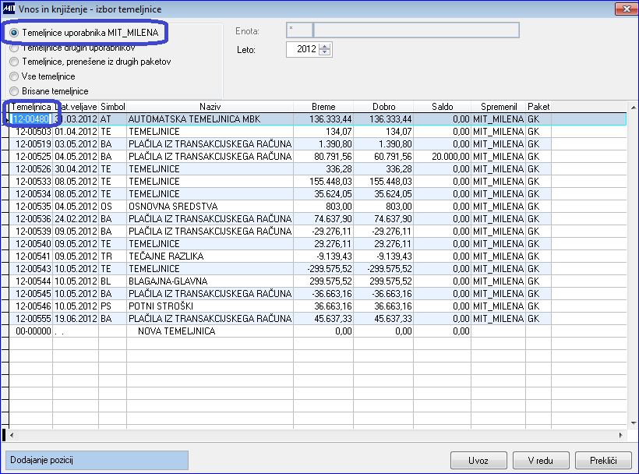Viewport: 639px width, 474px height.
Task: Click the Naziv column header
Action: tap(210, 107)
